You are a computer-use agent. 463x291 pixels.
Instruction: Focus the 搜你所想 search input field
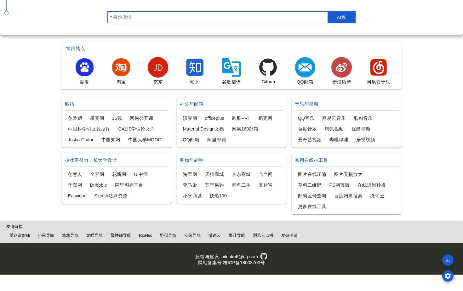point(220,17)
